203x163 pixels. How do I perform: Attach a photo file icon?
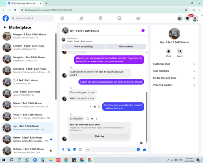click(x=69, y=150)
